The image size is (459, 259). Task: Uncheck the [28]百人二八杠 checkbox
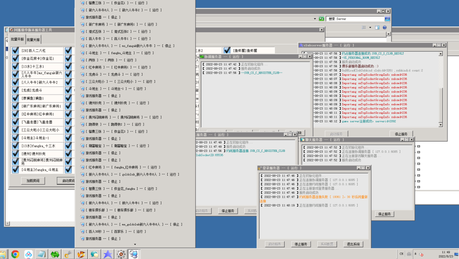coord(15,51)
